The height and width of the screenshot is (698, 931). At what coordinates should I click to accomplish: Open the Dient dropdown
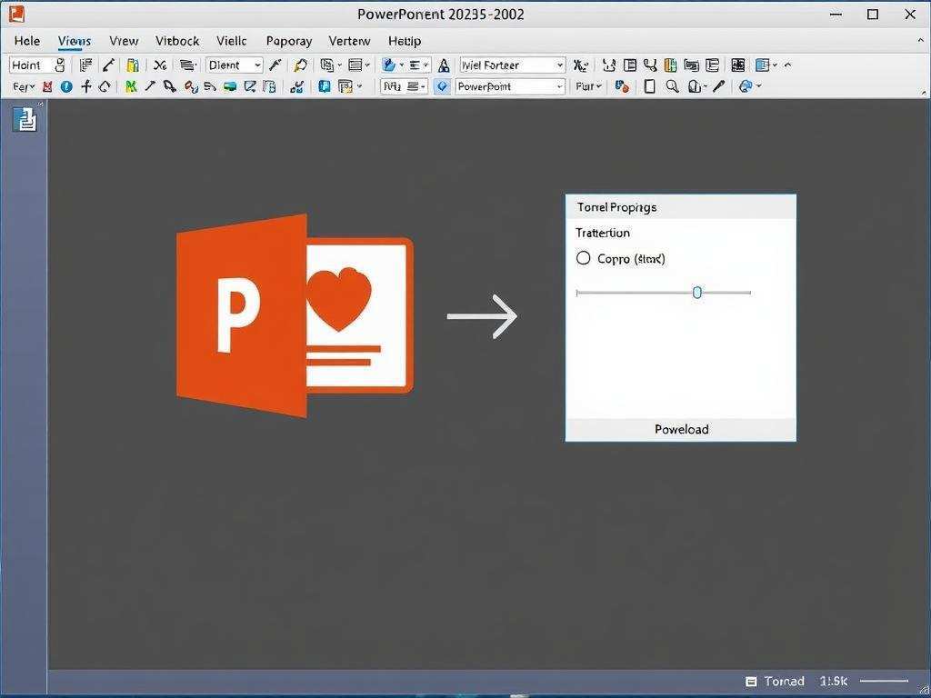coord(233,65)
